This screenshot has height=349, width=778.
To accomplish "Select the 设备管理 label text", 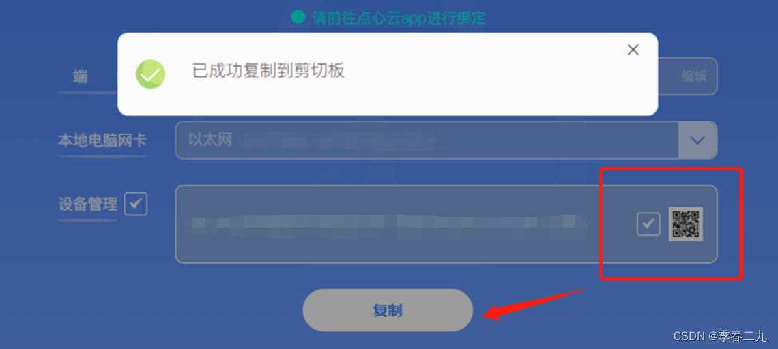I will tap(88, 204).
